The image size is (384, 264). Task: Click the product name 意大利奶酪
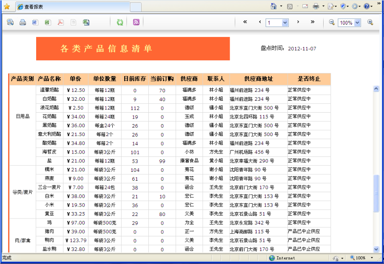[49, 134]
